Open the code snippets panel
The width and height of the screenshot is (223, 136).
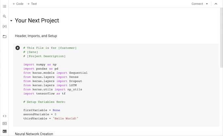point(5,116)
